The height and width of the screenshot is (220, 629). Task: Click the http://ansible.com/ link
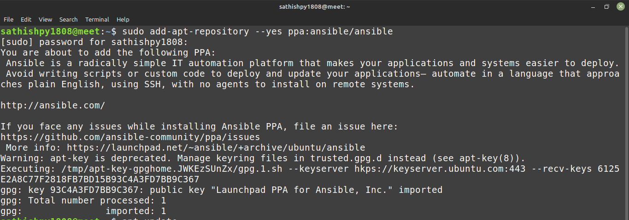[53, 105]
